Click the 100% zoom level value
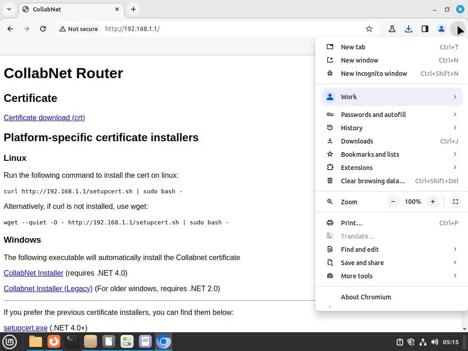This screenshot has height=351, width=468. click(x=413, y=202)
